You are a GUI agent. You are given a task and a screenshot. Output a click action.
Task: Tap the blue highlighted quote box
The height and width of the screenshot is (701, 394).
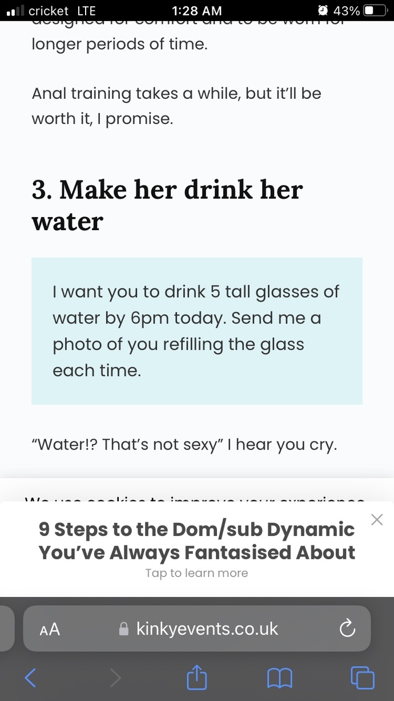coord(196,331)
